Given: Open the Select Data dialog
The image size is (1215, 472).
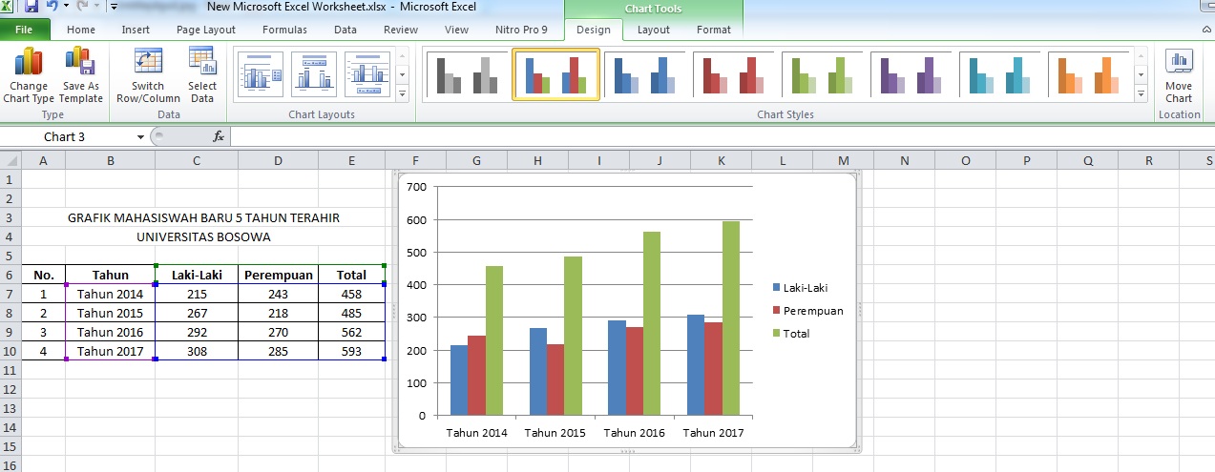Looking at the screenshot, I should [202, 76].
